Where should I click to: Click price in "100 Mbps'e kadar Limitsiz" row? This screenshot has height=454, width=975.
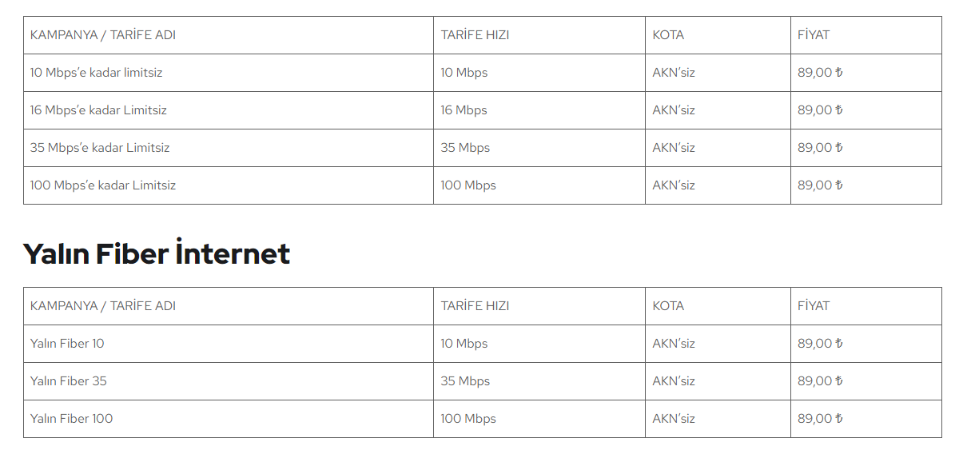pyautogui.click(x=820, y=185)
